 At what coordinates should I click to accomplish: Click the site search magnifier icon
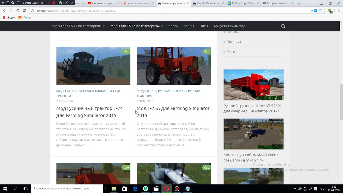pyautogui.click(x=283, y=26)
